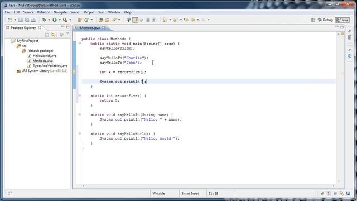Maximize the Package Explorer view

tap(67, 27)
